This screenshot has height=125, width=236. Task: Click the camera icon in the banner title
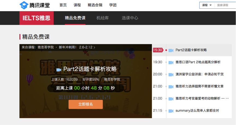point(59,70)
